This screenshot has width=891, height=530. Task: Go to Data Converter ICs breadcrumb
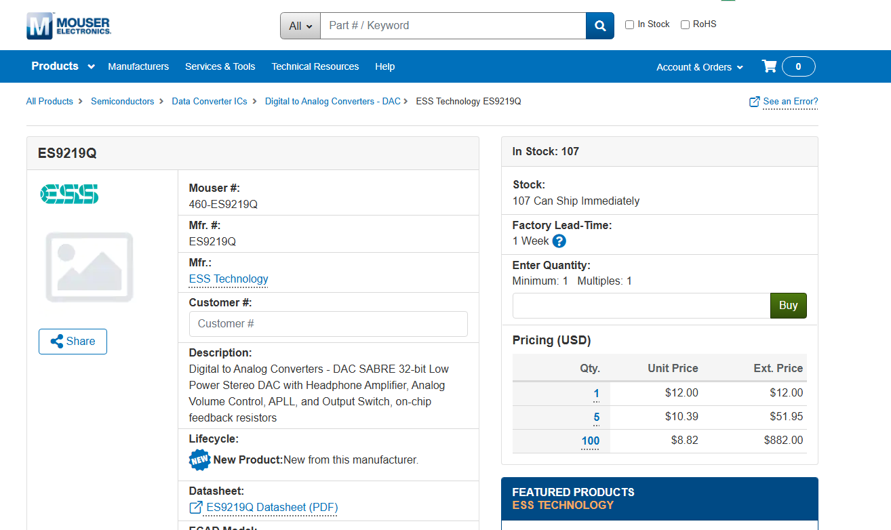pos(210,101)
